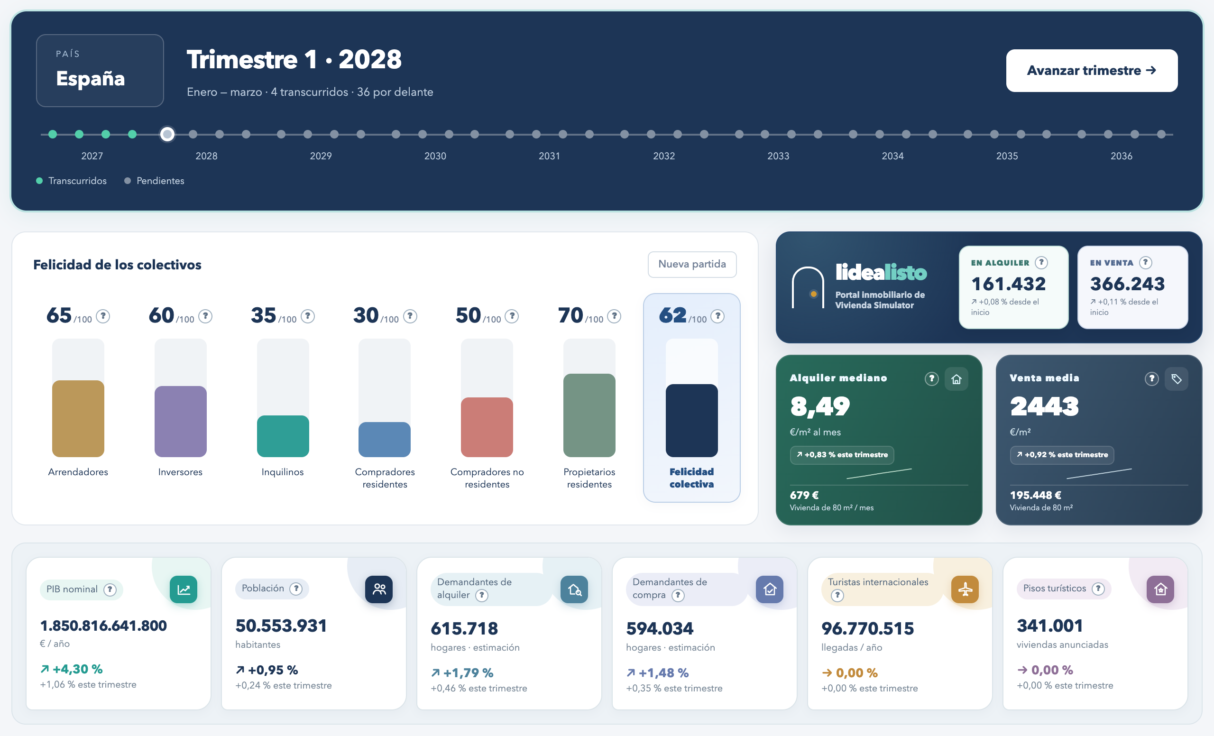1214x736 pixels.
Task: Open help icon for Inquilinos score
Action: pos(307,316)
